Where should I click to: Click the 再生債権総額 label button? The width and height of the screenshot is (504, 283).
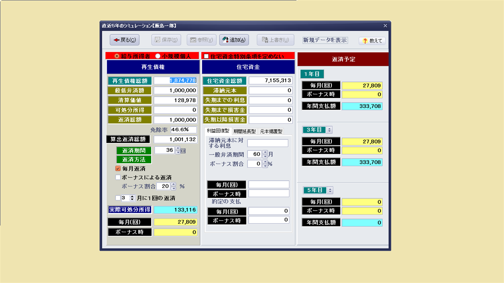tap(130, 81)
